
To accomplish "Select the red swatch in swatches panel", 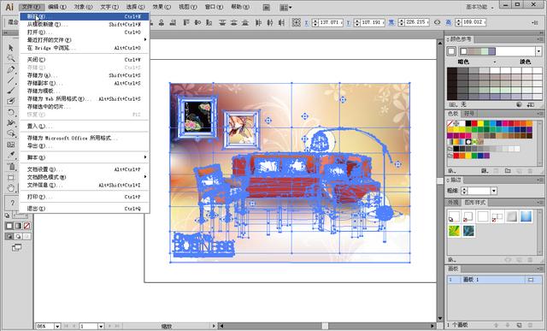I will tap(474, 123).
